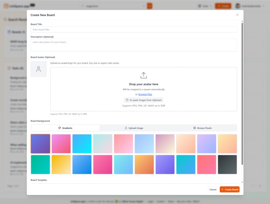The height and width of the screenshot is (204, 270).
Task: Click the palette icon on the Gradients tab
Action: 60,128
